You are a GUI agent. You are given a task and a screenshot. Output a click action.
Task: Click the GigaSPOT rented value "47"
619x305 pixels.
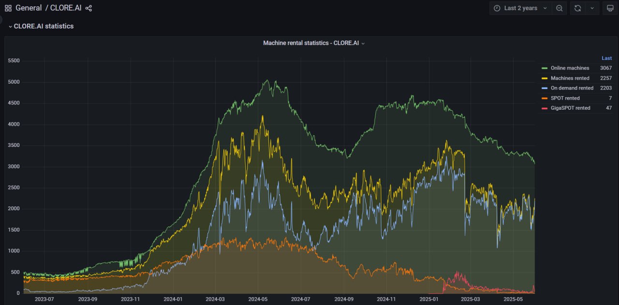click(x=609, y=108)
